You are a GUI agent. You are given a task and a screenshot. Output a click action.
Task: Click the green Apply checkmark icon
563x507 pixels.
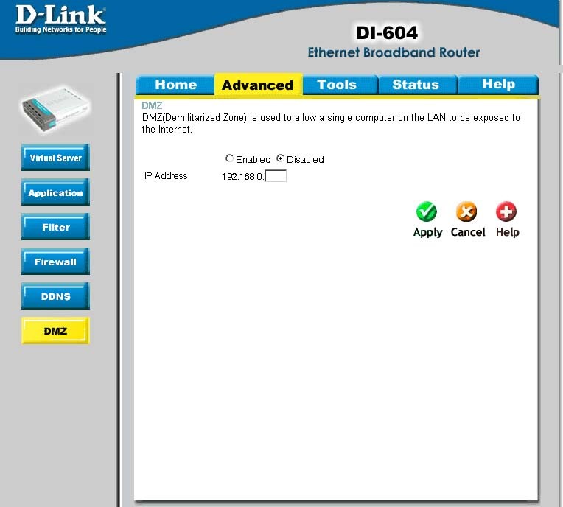pos(427,211)
